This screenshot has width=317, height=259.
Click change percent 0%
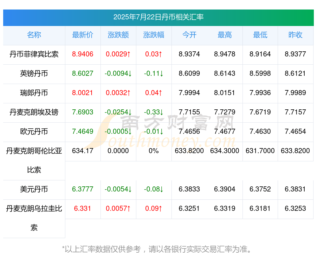154,151
